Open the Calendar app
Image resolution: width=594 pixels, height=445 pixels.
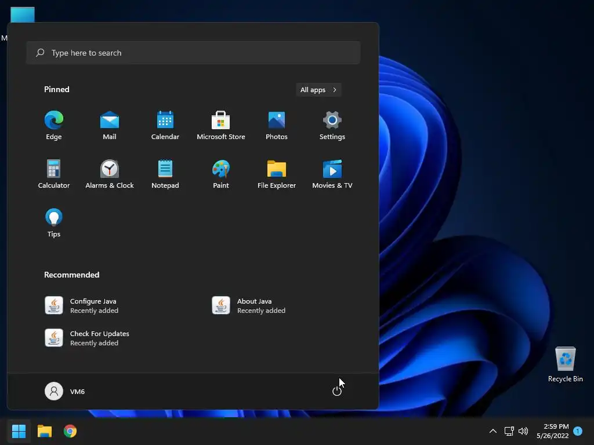tap(165, 126)
